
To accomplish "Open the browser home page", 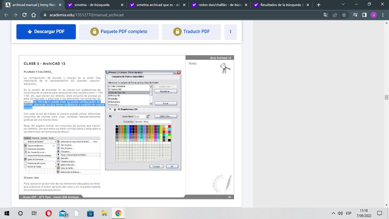I will 34,15.
